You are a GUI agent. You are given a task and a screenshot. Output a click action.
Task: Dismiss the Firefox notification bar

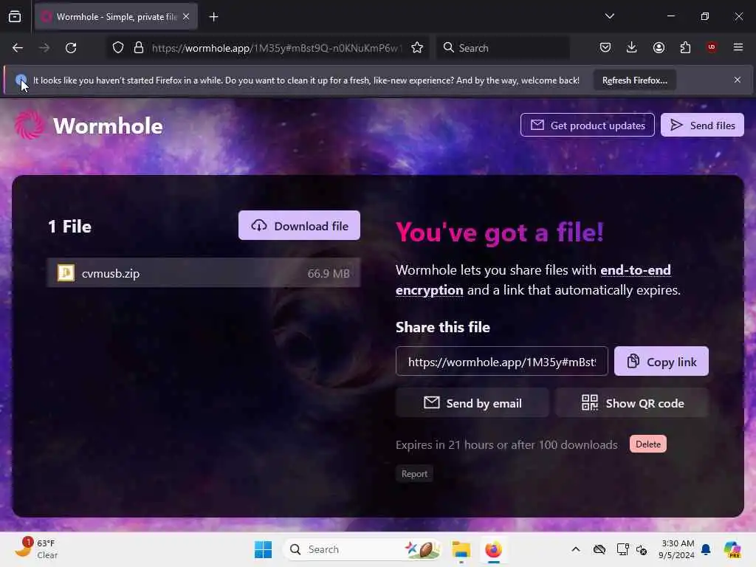(x=738, y=80)
